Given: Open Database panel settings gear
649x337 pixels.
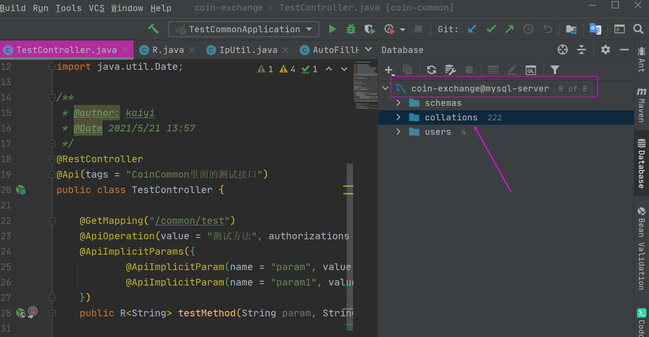Looking at the screenshot, I should click(605, 50).
